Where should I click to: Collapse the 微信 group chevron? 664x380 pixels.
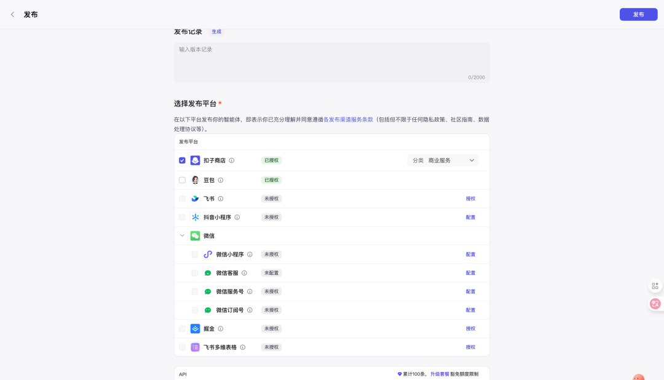(x=182, y=236)
